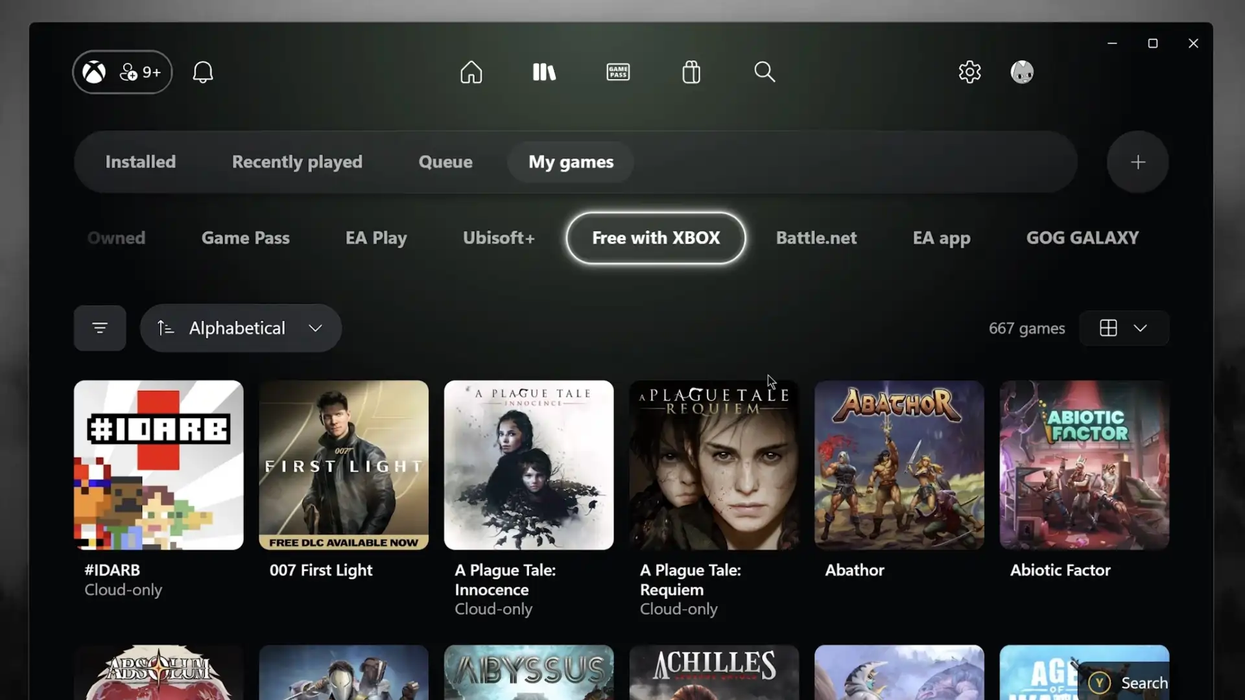The image size is (1245, 700).
Task: Open the Xbox logo menu
Action: click(x=94, y=72)
